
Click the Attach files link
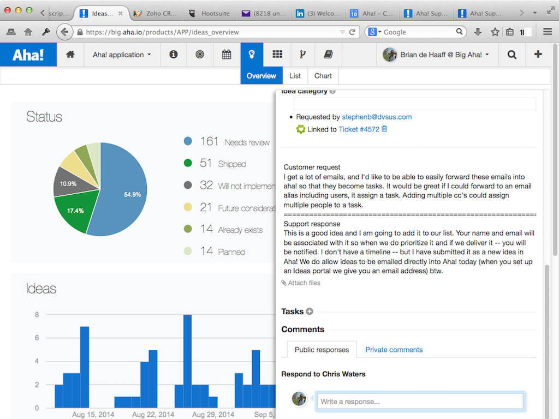point(301,283)
